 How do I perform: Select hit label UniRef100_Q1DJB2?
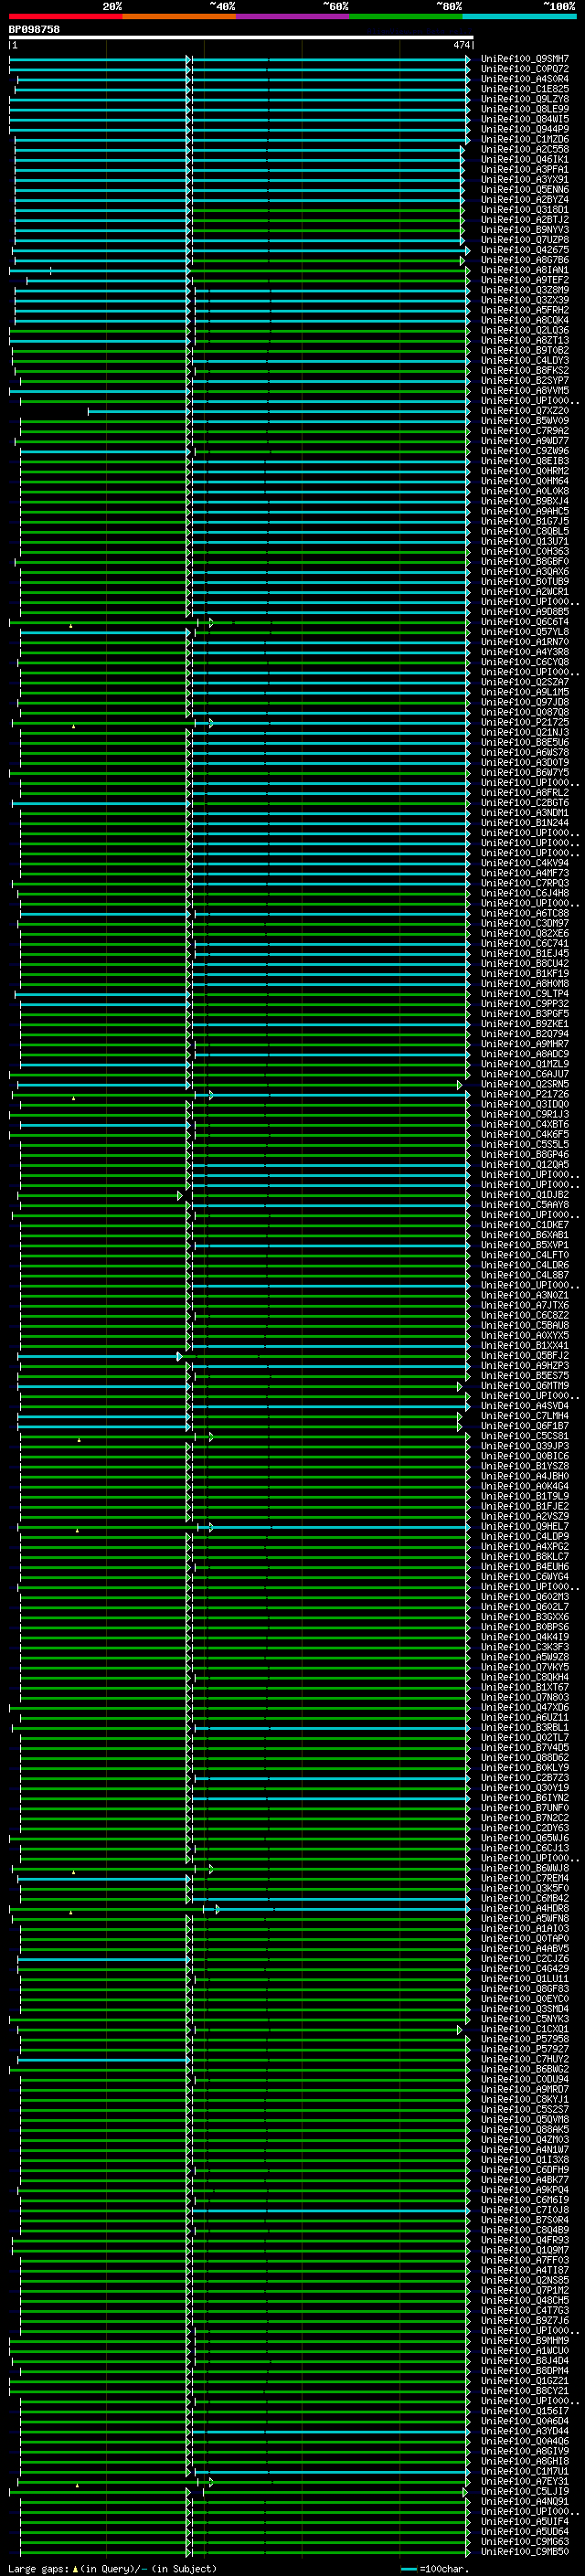tap(525, 1195)
